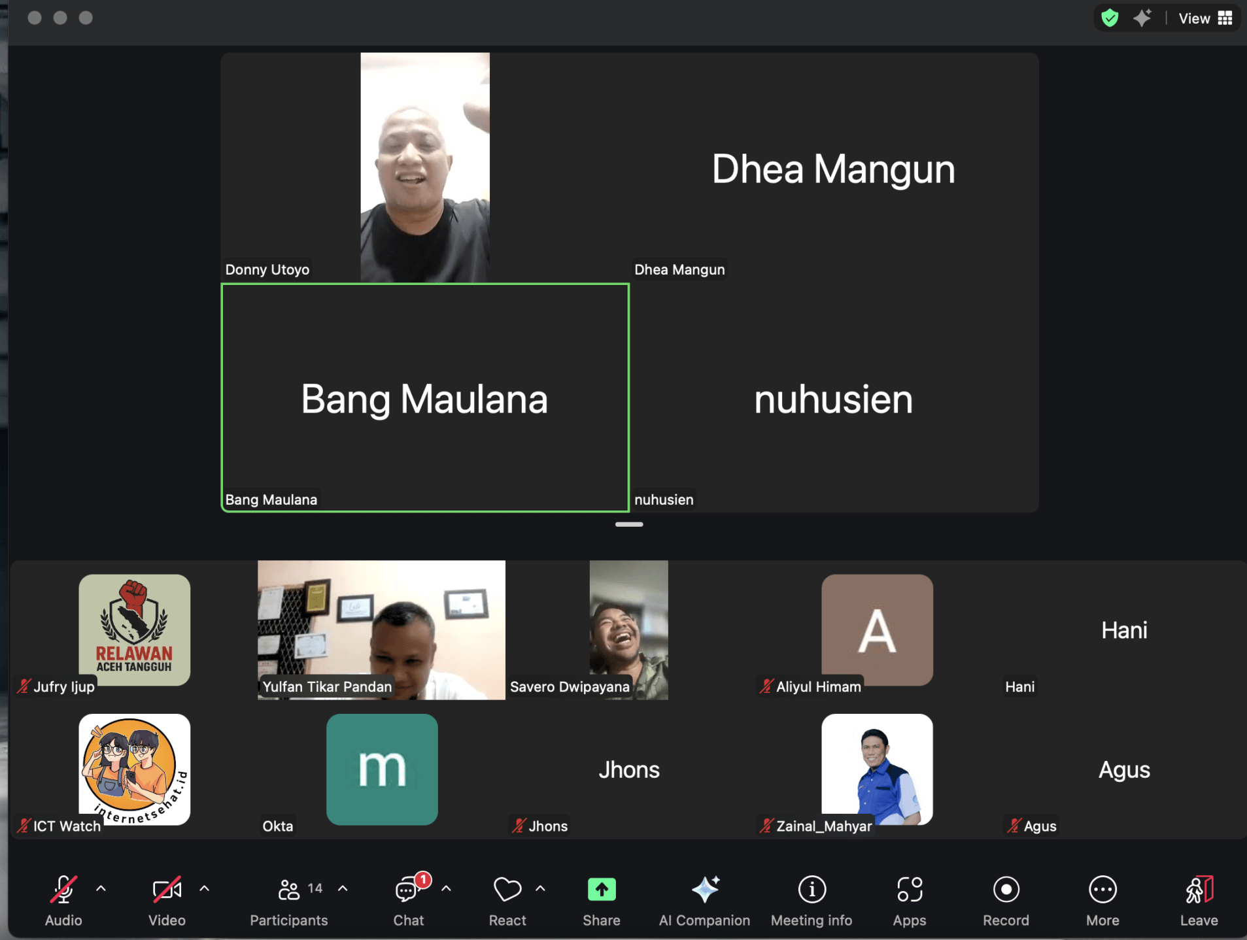1247x940 pixels.
Task: Click Aliyul Himam's letter A avatar
Action: coord(877,629)
